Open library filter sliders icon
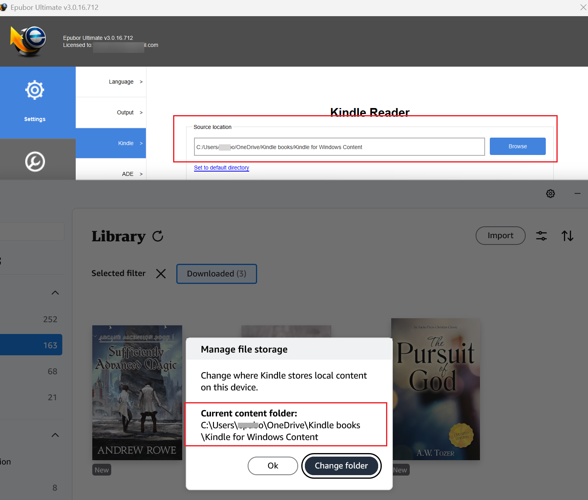The image size is (588, 500). 541,236
